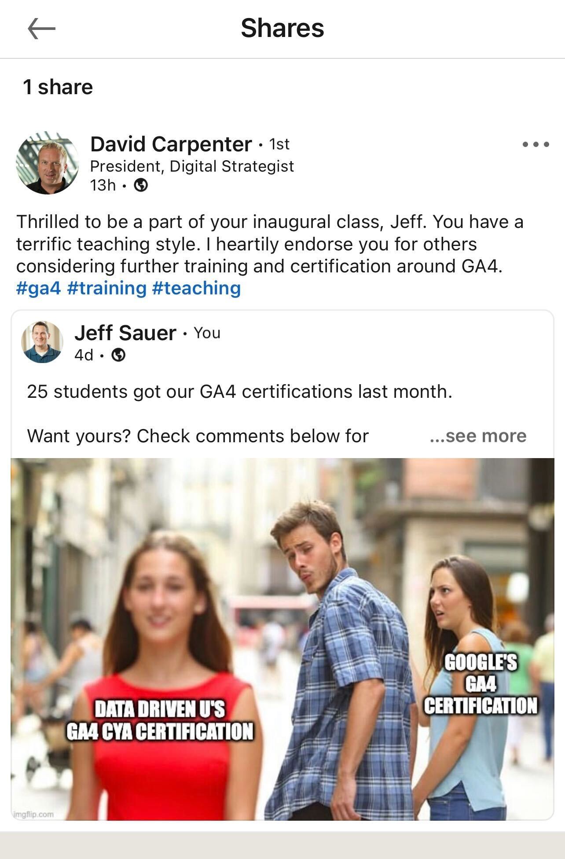Viewport: 565px width, 859px height.
Task: Open the #training hashtag
Action: (107, 288)
